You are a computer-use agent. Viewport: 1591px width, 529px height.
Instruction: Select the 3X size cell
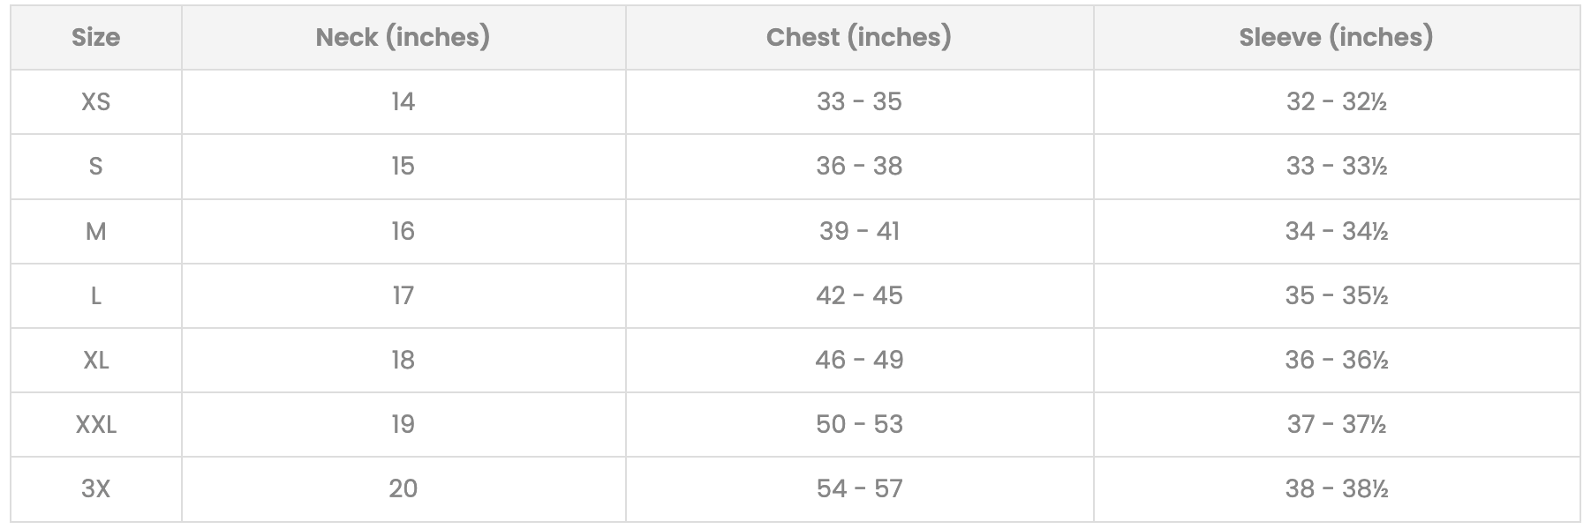point(95,488)
